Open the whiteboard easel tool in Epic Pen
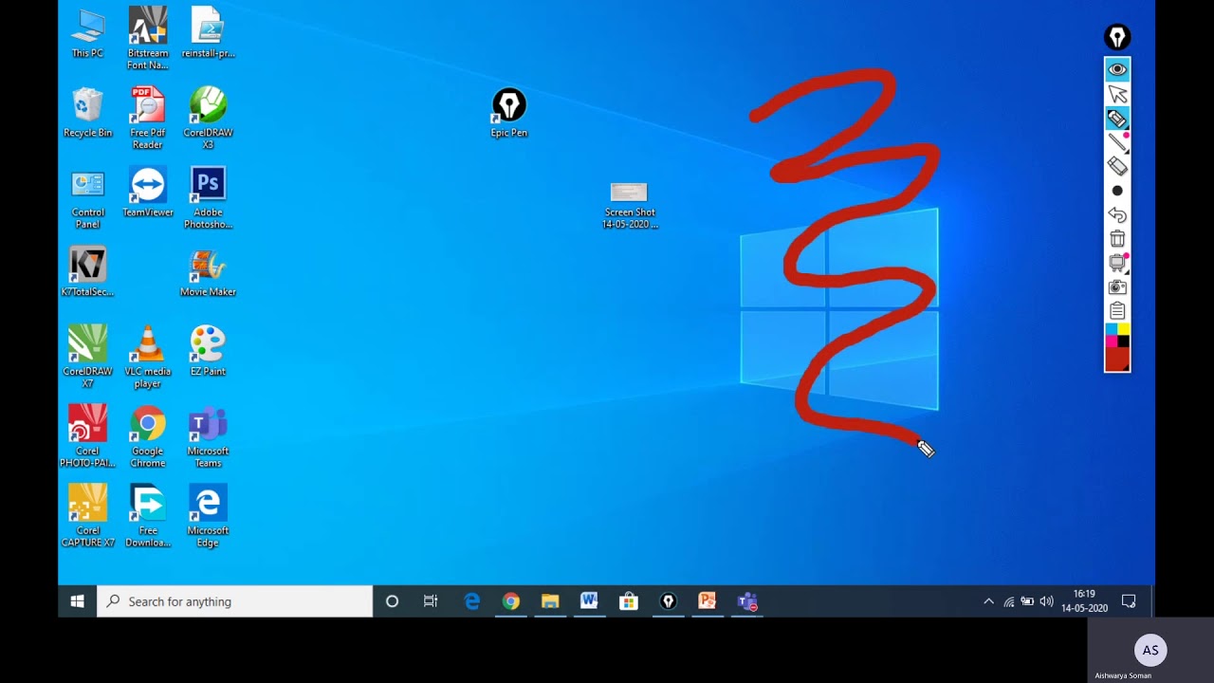This screenshot has width=1214, height=683. tap(1117, 263)
